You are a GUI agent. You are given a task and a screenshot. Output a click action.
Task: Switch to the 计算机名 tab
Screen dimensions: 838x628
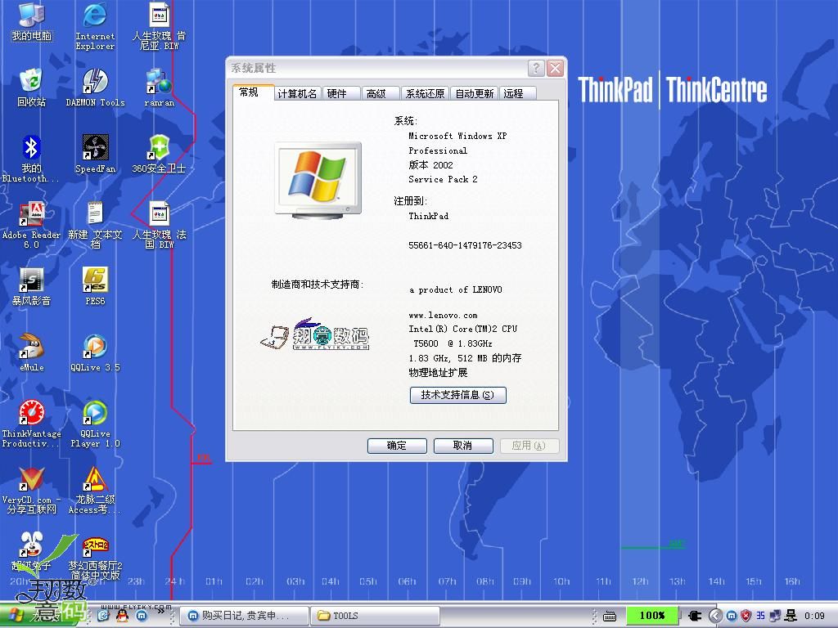click(x=298, y=93)
